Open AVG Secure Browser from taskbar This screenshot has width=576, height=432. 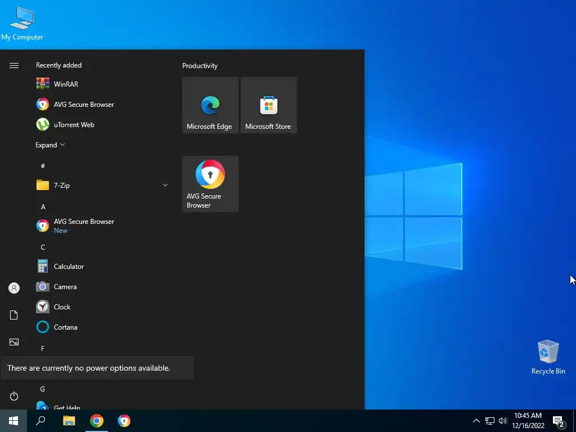coord(124,421)
